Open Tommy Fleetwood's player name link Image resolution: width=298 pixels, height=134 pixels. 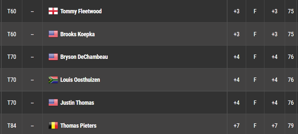[x=81, y=11]
